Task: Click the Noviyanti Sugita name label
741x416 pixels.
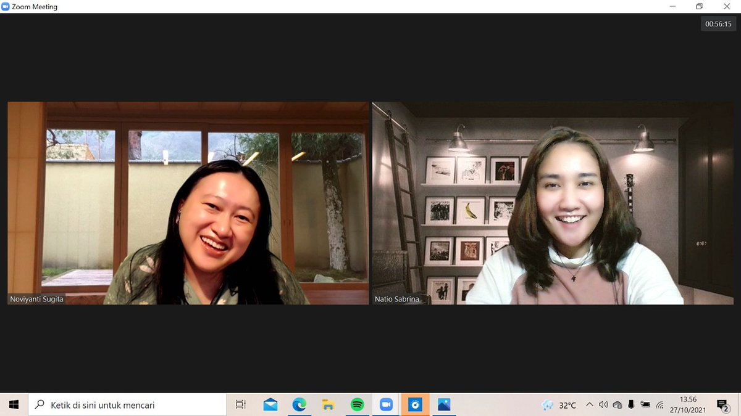Action: point(36,299)
